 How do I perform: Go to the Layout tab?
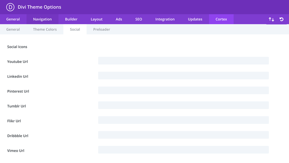(x=96, y=19)
